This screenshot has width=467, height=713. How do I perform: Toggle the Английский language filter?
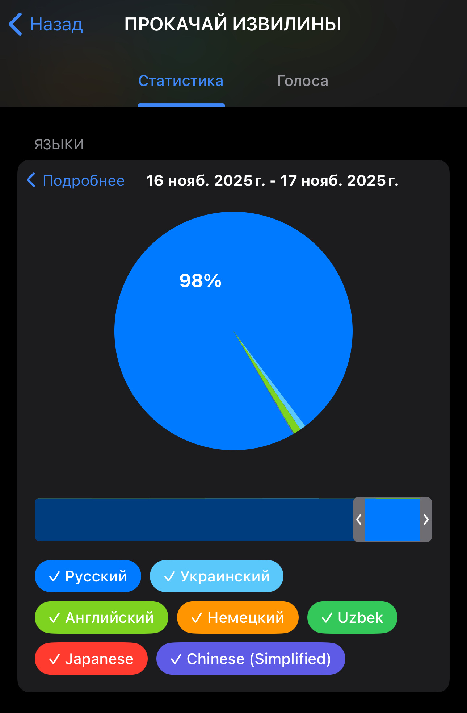(x=101, y=617)
